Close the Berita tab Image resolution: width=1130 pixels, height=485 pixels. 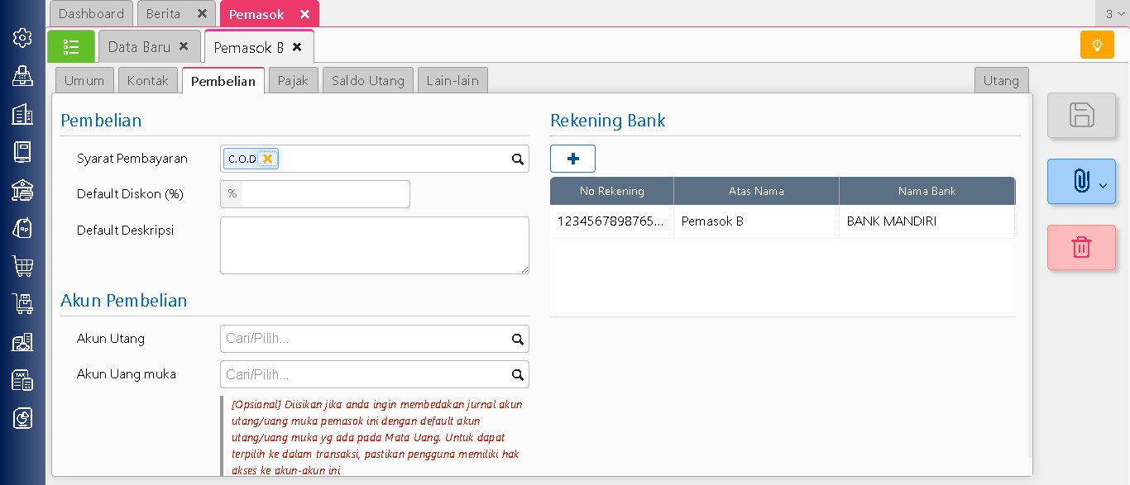[x=202, y=14]
